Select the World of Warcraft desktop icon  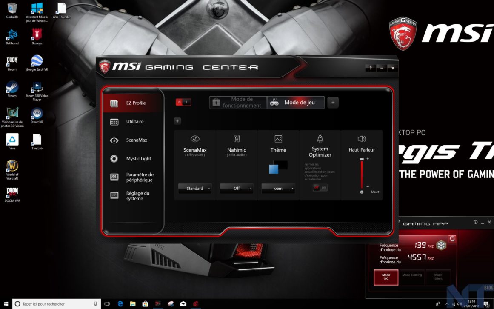[12, 170]
